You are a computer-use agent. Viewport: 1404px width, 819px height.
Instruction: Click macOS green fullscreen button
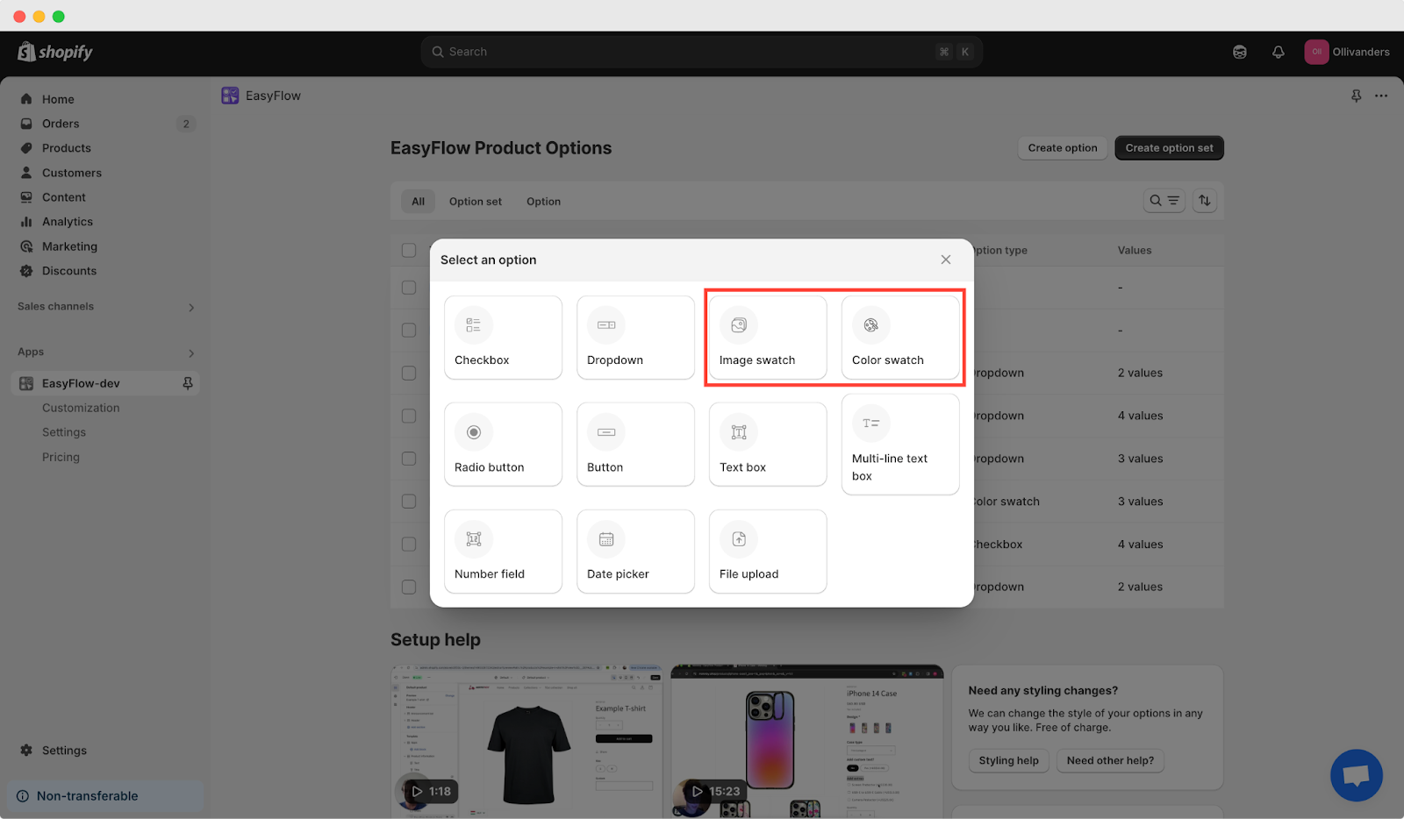59,17
